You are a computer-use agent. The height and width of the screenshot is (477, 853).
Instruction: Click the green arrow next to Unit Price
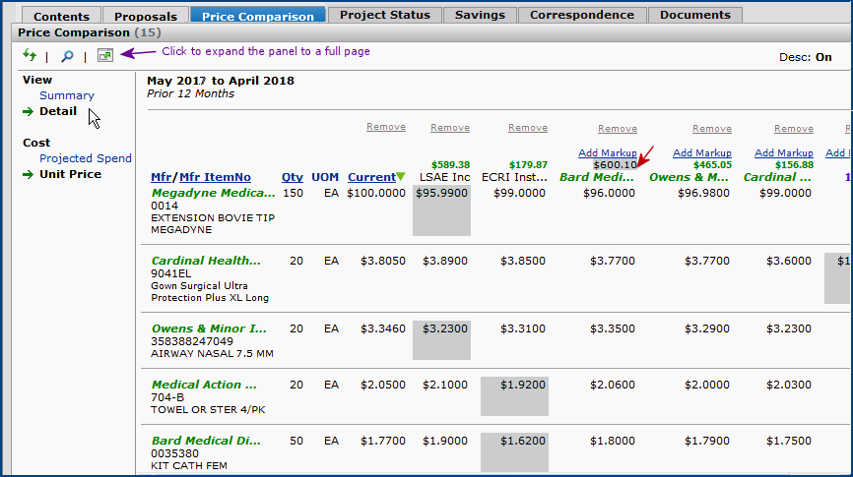pos(29,175)
